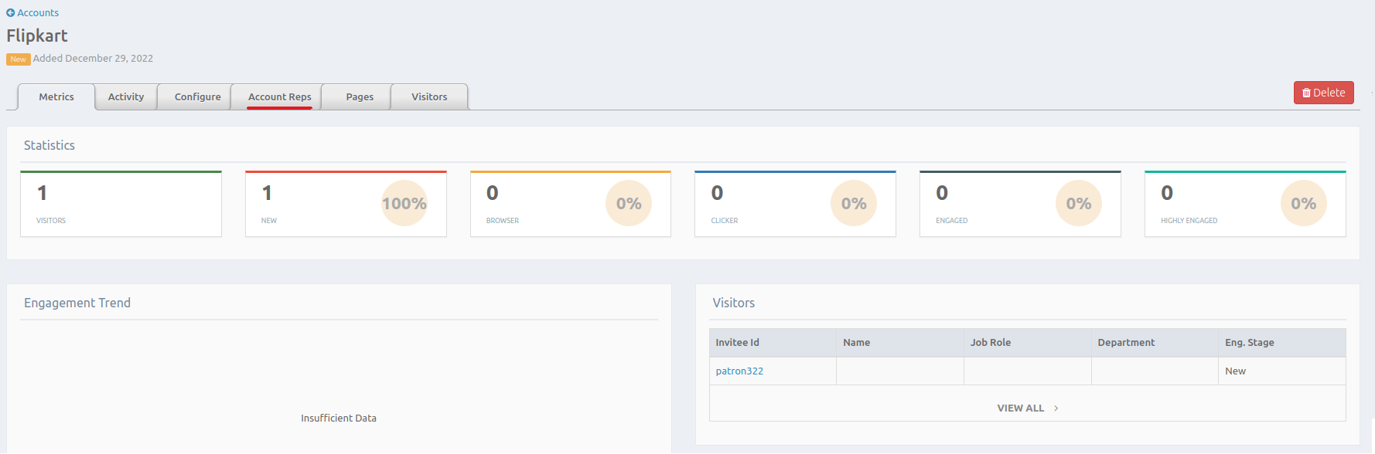Viewport: 1375px width, 454px height.
Task: Switch to the Visitors tab
Action: coord(429,97)
